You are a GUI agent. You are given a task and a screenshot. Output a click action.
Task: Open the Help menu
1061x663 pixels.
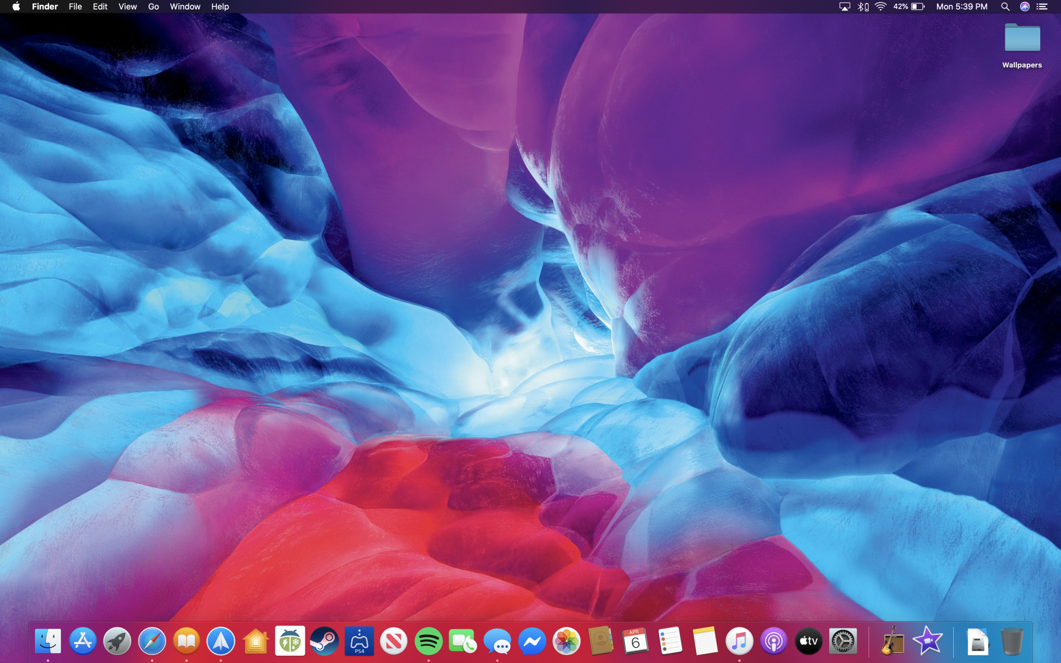(x=220, y=6)
